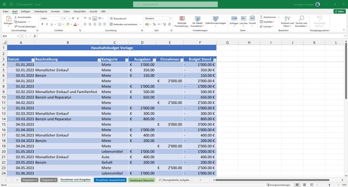
Task: Toggle Textumbruch wrap text
Action: [118, 19]
